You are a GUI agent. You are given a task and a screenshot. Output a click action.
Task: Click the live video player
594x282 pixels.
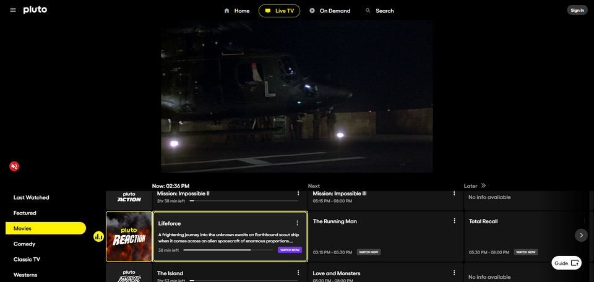[x=296, y=96]
